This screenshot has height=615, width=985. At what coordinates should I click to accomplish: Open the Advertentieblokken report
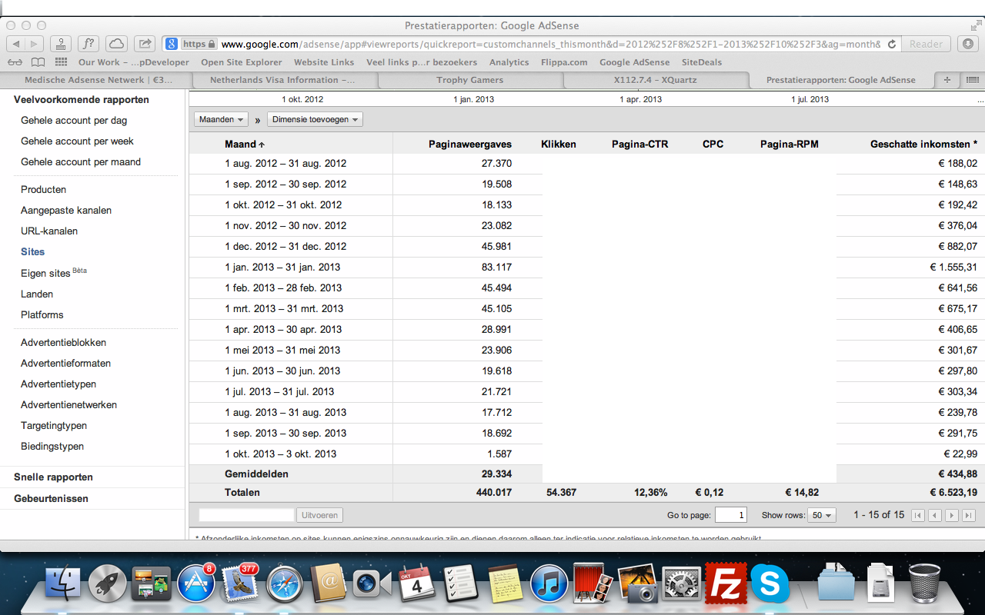(63, 342)
